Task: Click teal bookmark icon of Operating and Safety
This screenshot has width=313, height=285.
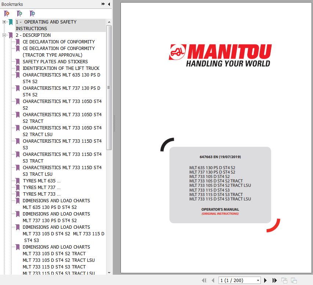Action: 11,22
